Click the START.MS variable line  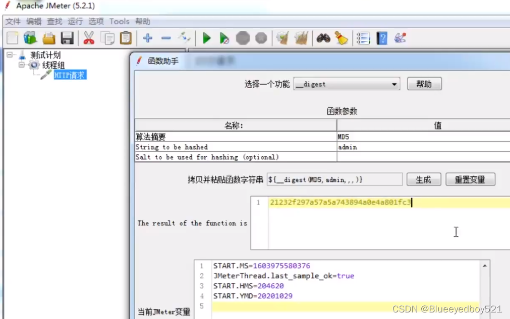pyautogui.click(x=261, y=266)
